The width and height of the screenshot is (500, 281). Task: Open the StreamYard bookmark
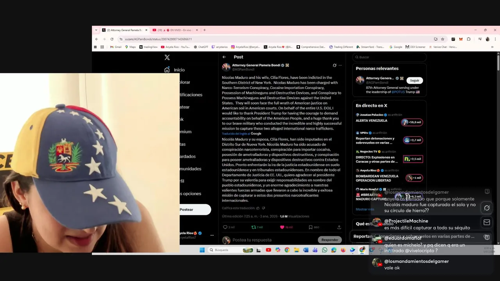pos(370,47)
